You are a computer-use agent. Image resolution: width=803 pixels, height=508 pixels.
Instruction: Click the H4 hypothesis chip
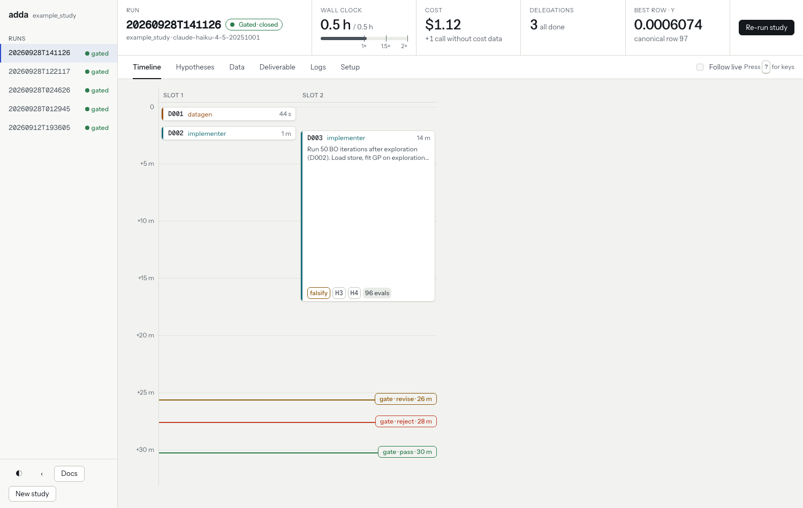354,293
